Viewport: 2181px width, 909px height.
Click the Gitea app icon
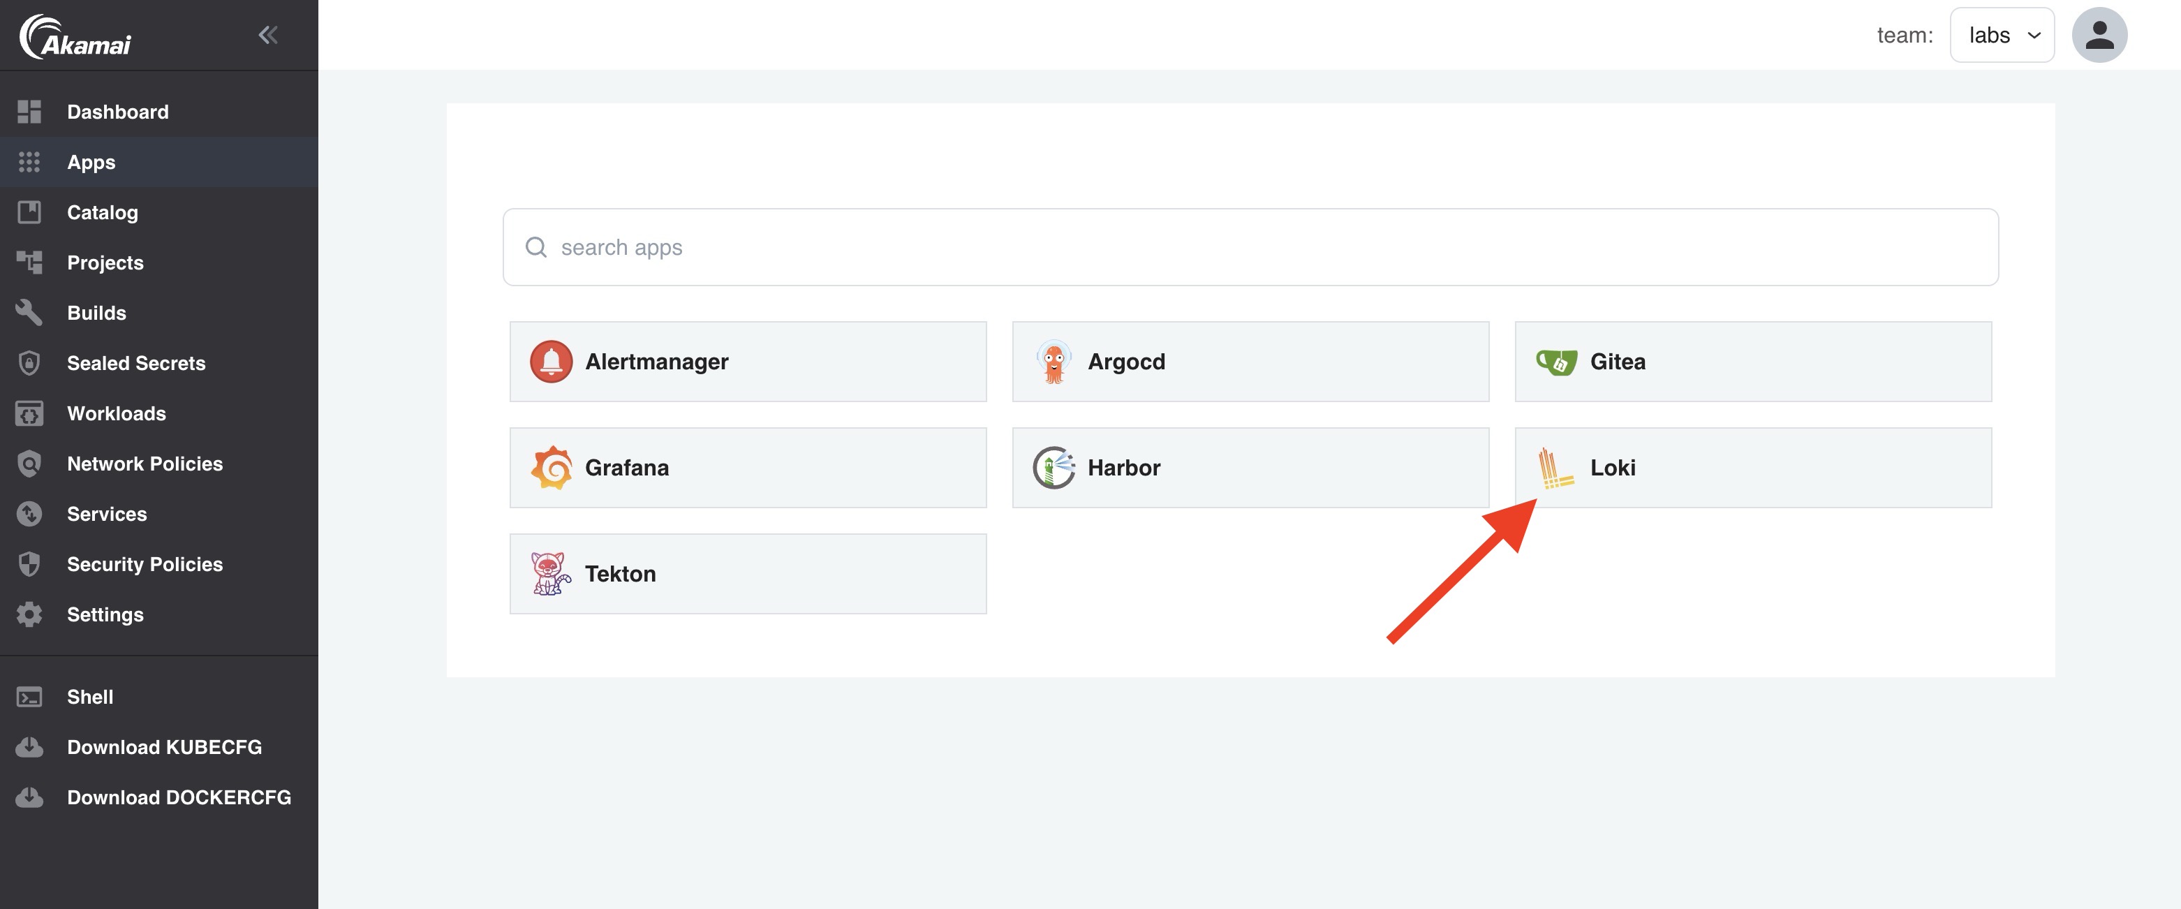pyautogui.click(x=1552, y=362)
